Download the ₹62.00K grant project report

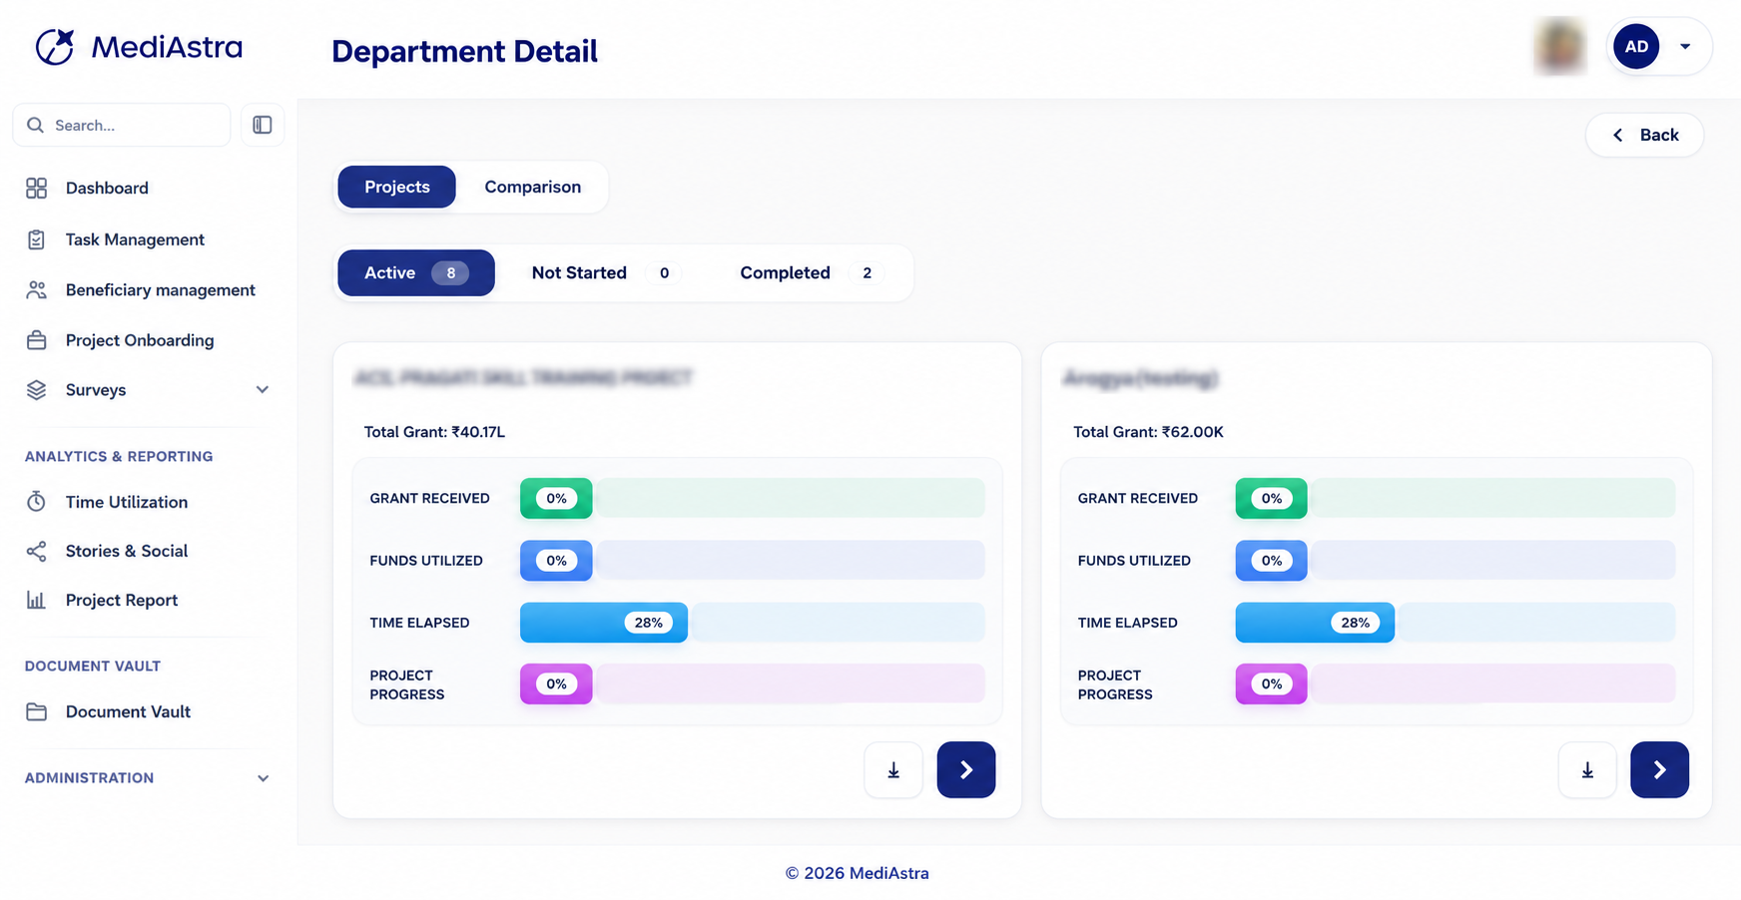click(1587, 769)
